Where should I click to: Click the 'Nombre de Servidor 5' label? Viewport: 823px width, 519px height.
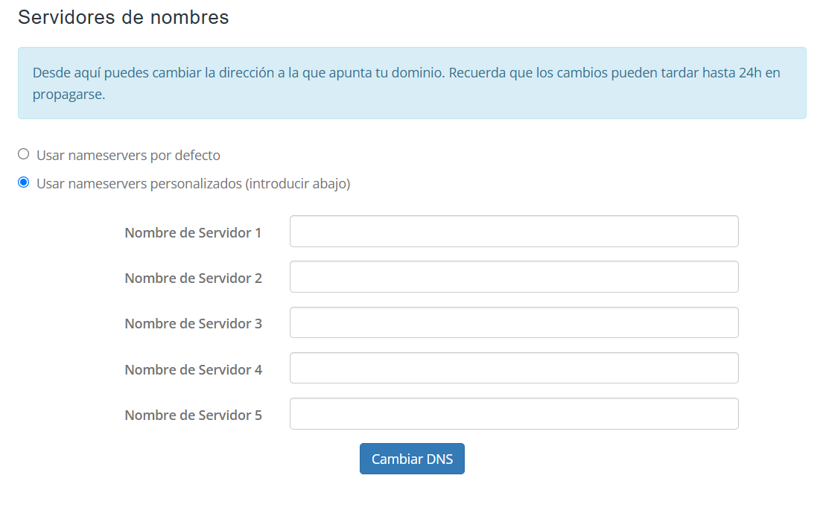click(x=193, y=415)
